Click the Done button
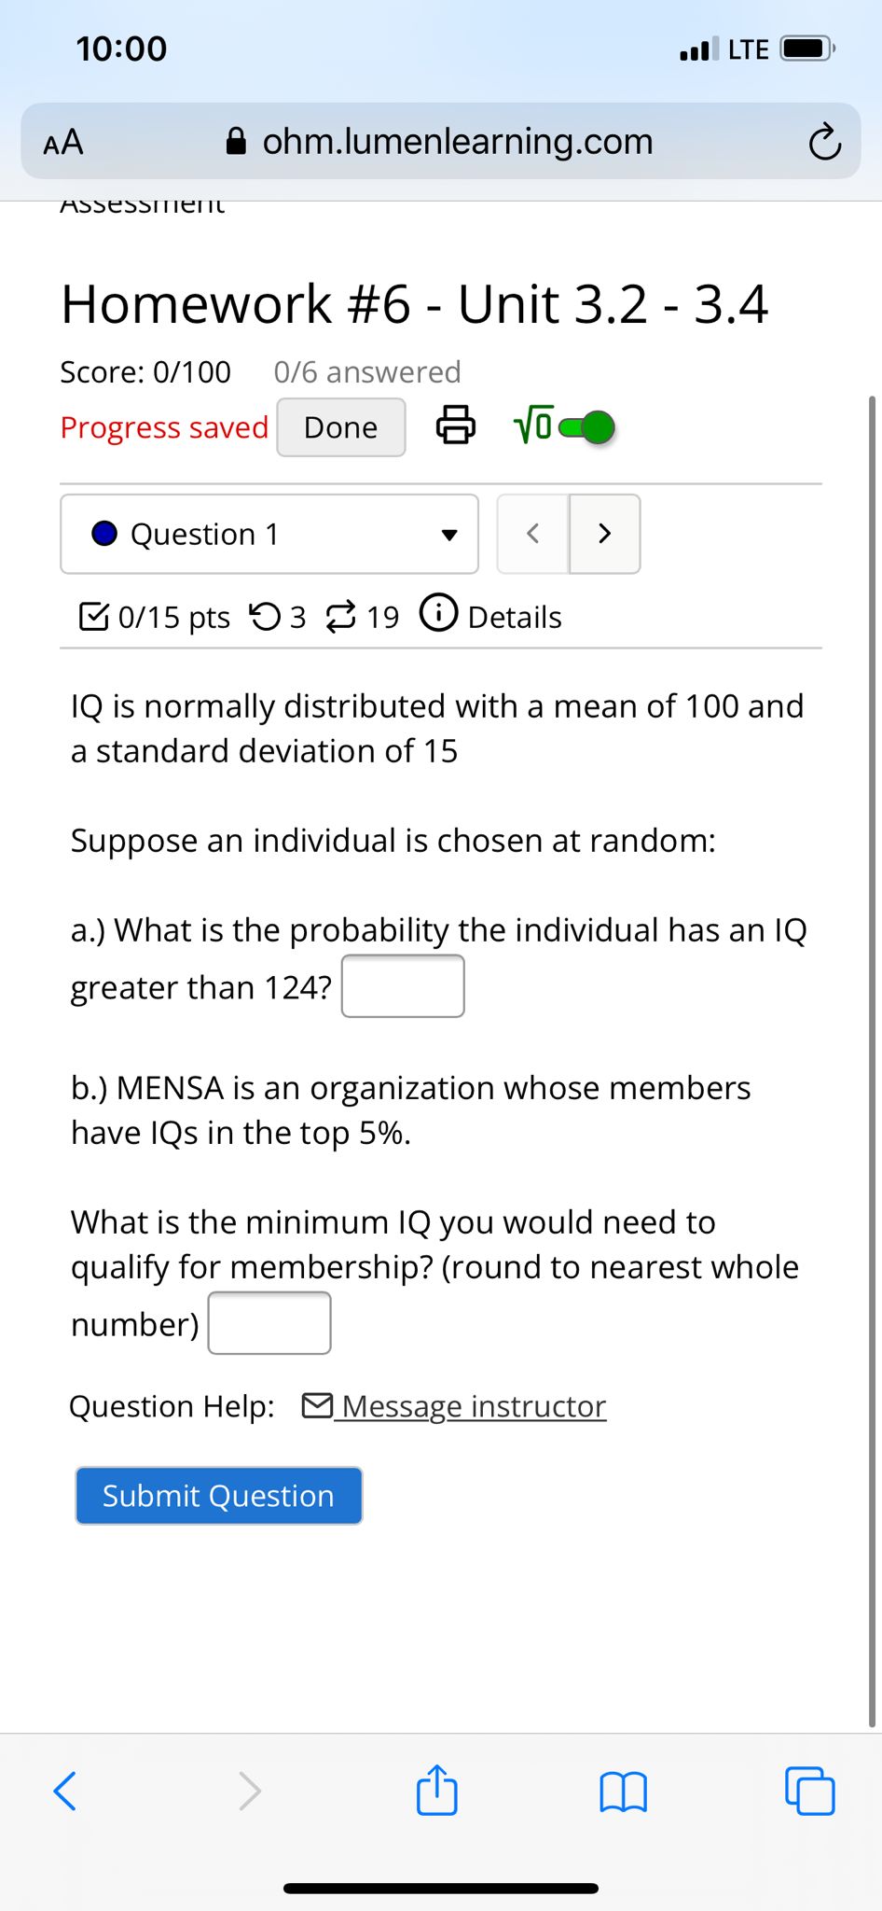 (x=340, y=426)
